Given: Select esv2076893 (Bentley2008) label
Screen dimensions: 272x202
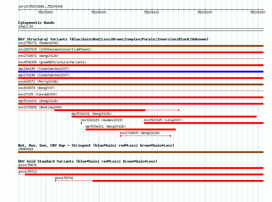Looking at the screenshot, I should pyautogui.click(x=40, y=107).
